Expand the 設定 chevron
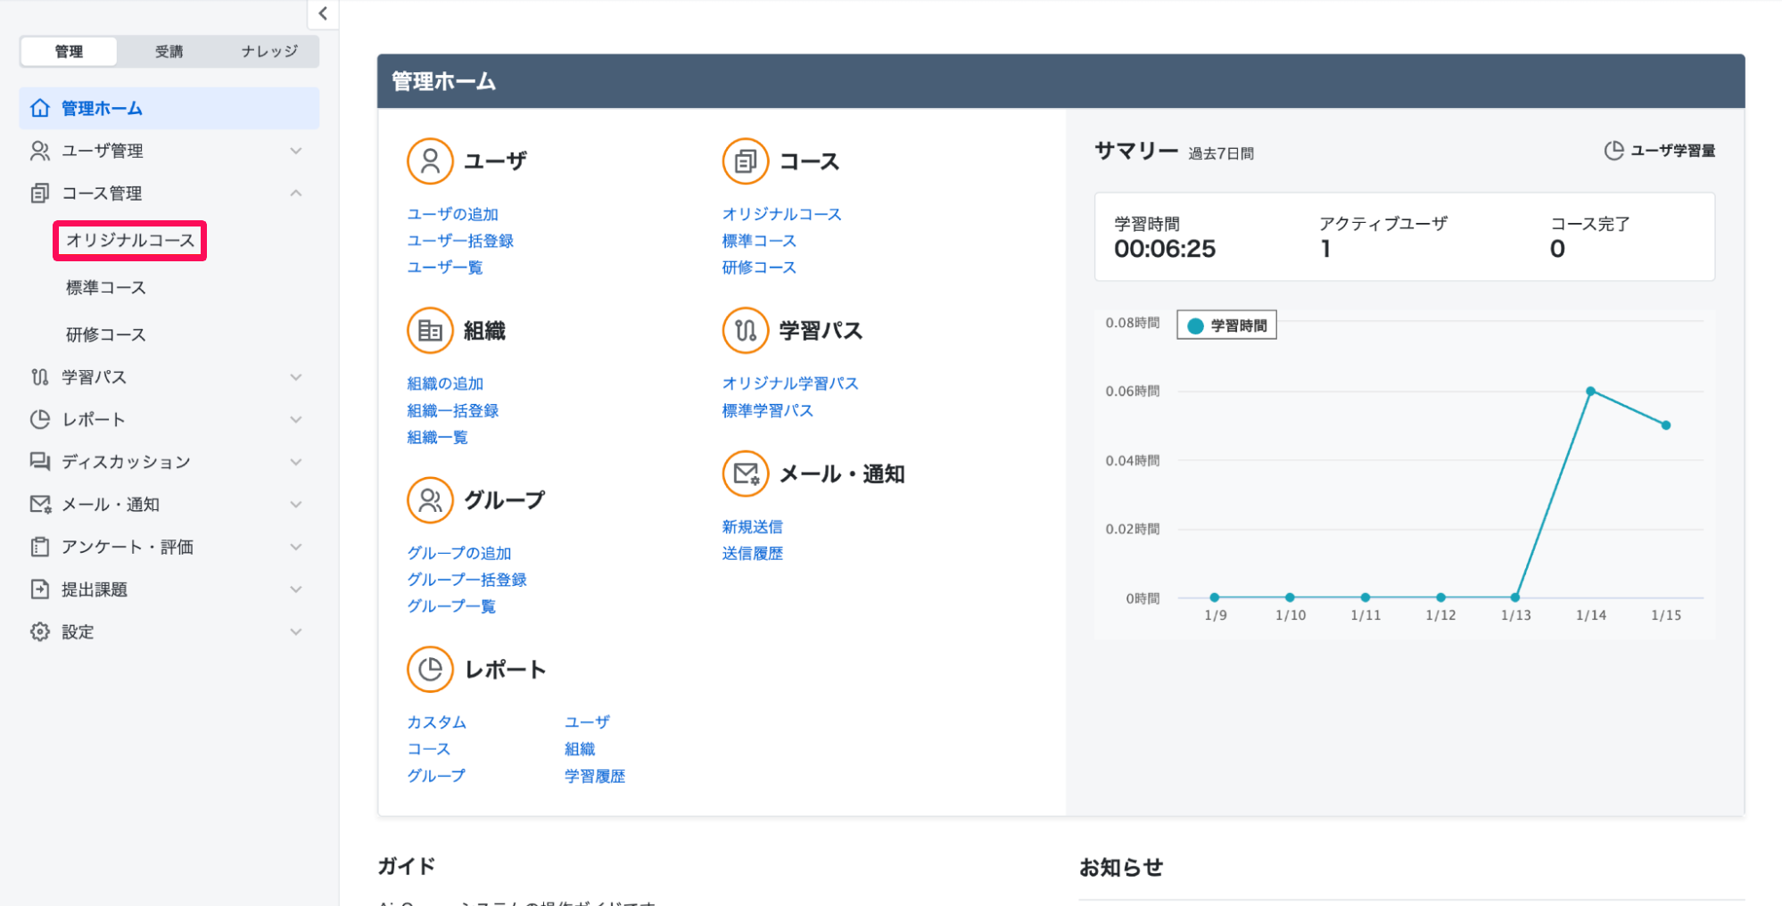The height and width of the screenshot is (906, 1782). (x=296, y=631)
